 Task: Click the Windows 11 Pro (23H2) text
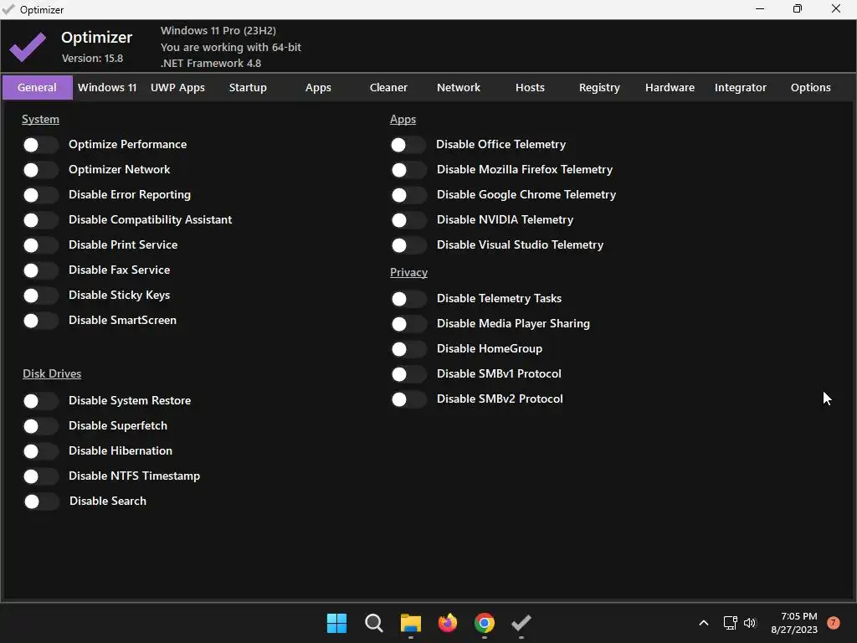coord(218,31)
